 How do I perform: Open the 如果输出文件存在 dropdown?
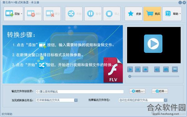143,100
